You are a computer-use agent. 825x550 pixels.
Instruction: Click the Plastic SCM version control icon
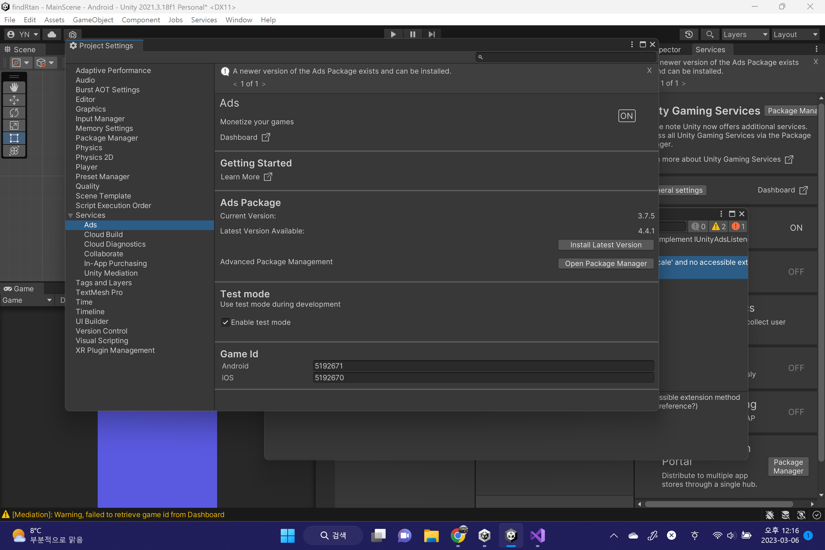73,34
